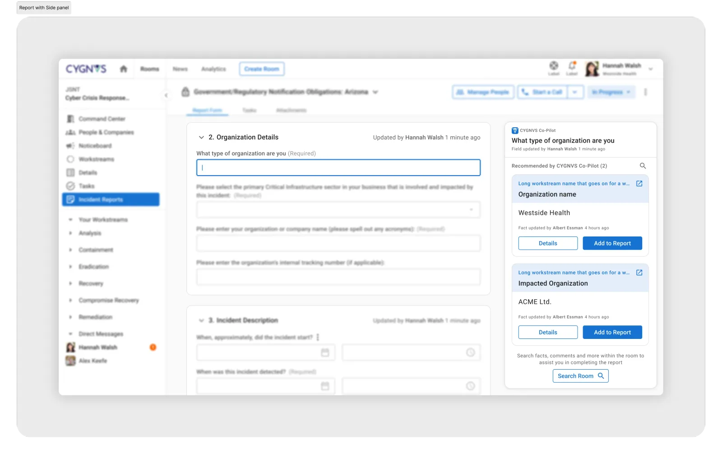Collapse the Incident Description section
Screen dimensions: 722x454
[x=201, y=320]
